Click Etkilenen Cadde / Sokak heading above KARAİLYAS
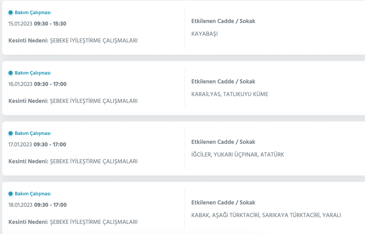Viewport: 365px width, 234px height. (223, 81)
